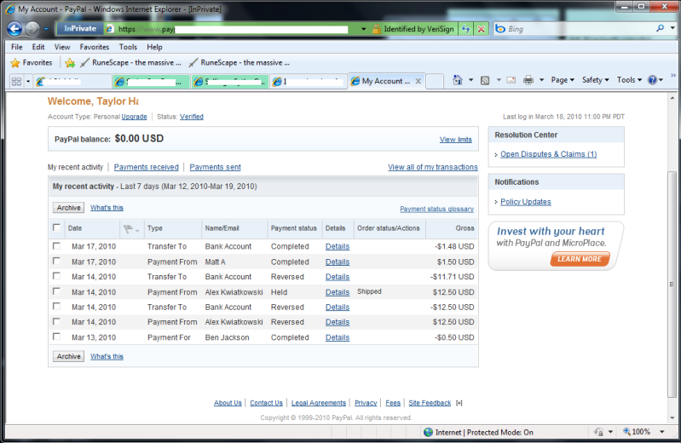This screenshot has width=681, height=443.
Task: Open the recent pages dropdown beside Forward
Action: tap(46, 29)
